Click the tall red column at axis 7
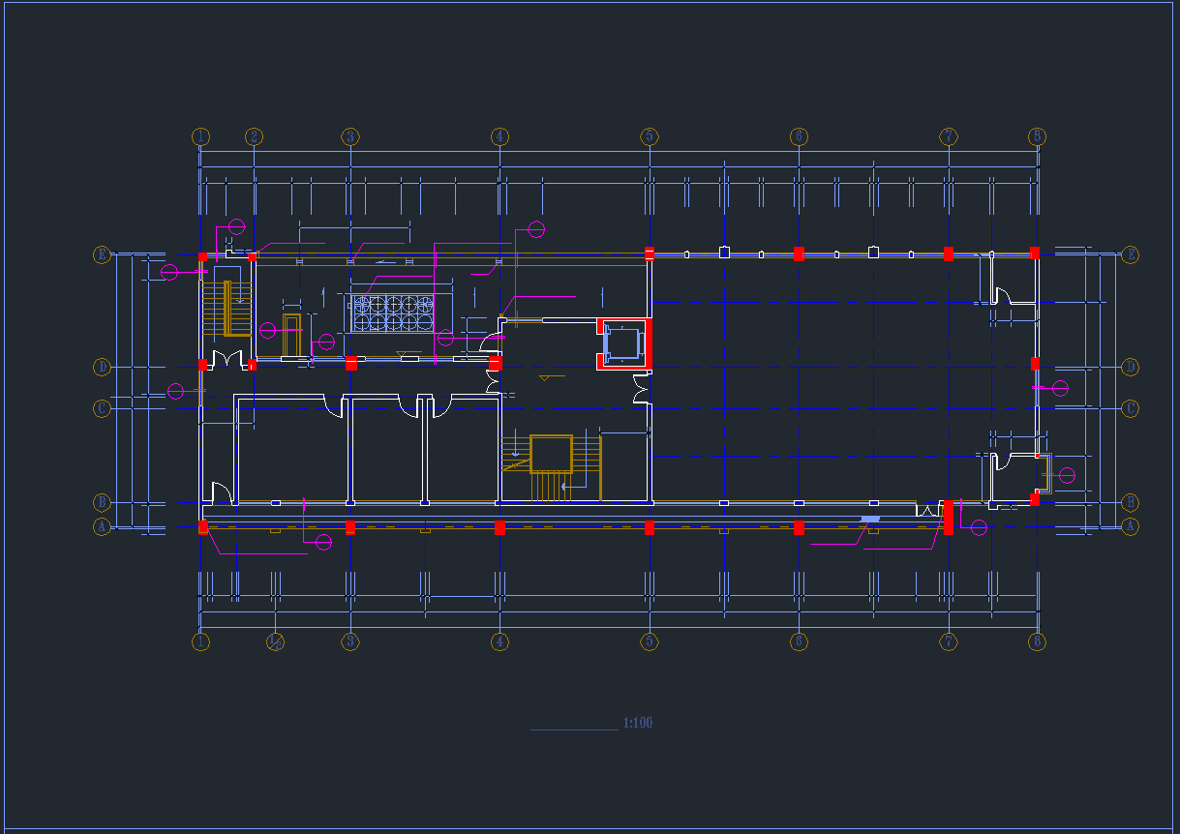The image size is (1180, 834). pos(949,517)
